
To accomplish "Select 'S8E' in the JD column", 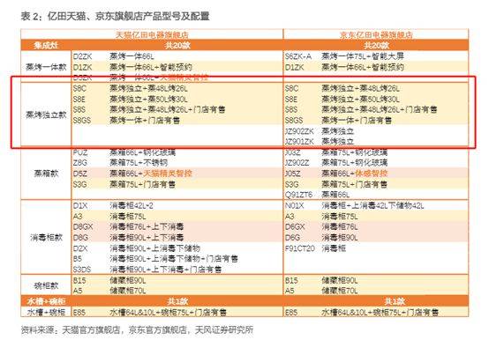I will point(291,100).
